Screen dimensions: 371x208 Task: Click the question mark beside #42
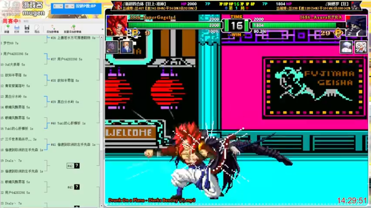coord(77,166)
